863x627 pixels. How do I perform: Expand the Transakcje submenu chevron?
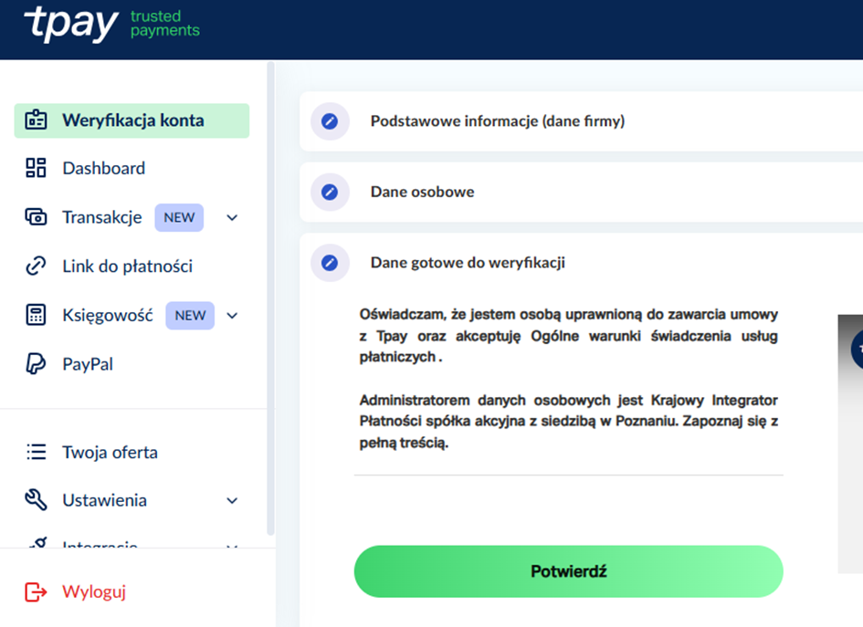click(232, 218)
